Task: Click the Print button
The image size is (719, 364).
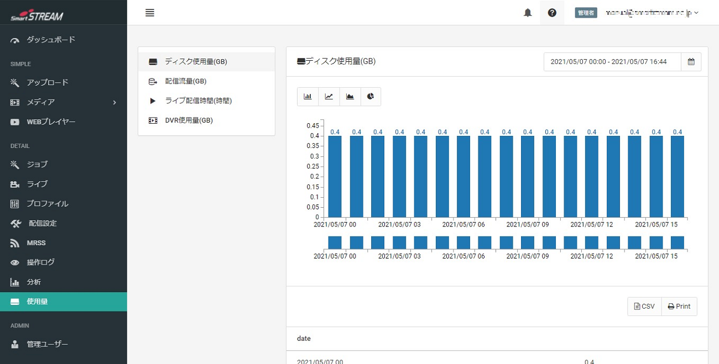Action: pyautogui.click(x=679, y=307)
